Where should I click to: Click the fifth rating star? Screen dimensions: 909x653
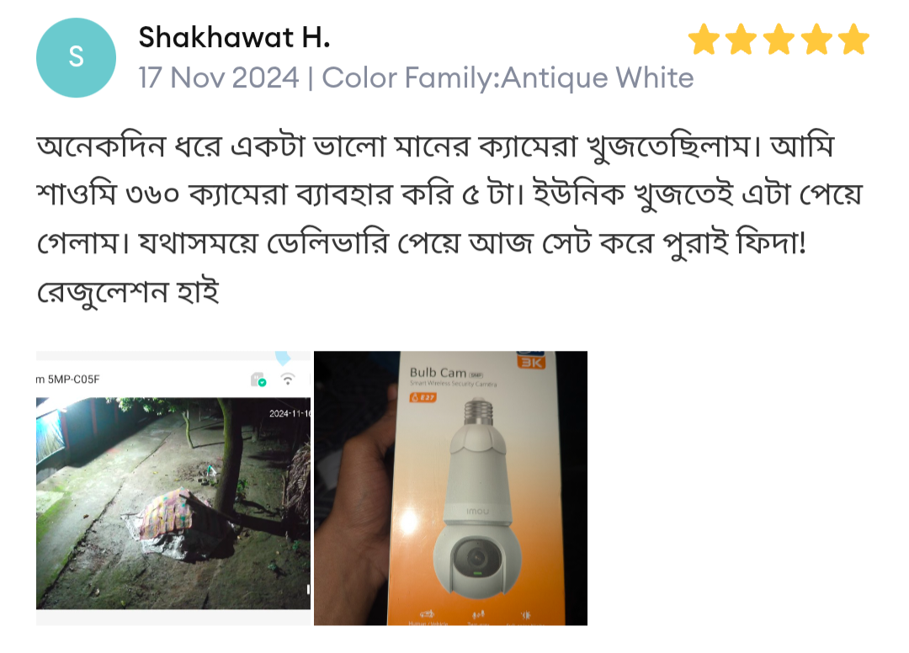[x=854, y=40]
